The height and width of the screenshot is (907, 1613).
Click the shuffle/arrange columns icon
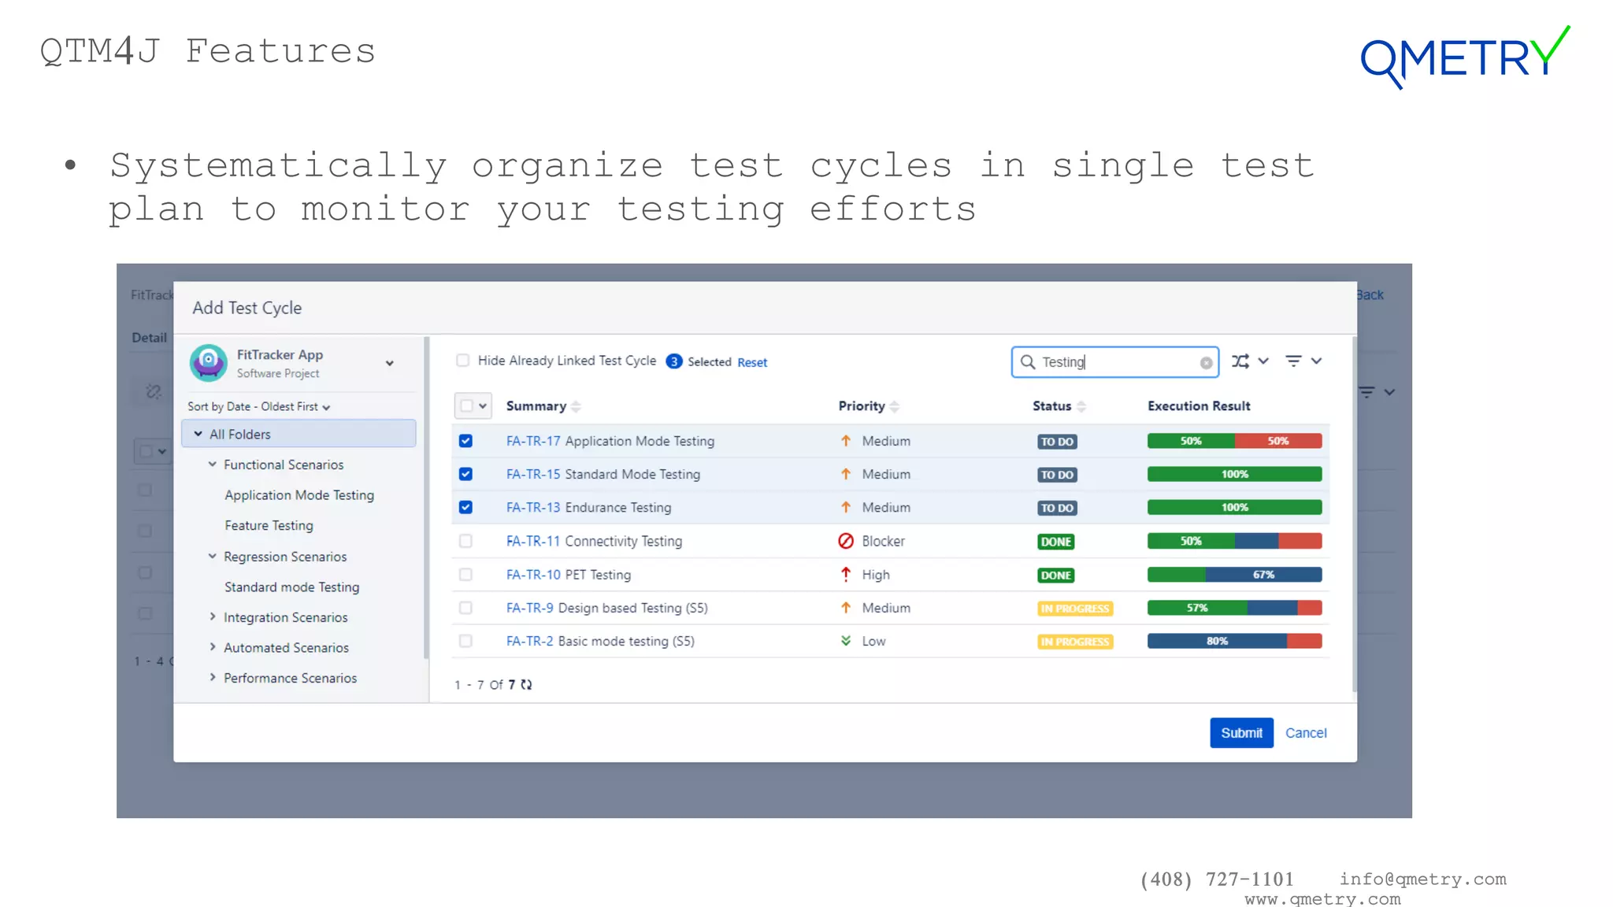[1240, 361]
